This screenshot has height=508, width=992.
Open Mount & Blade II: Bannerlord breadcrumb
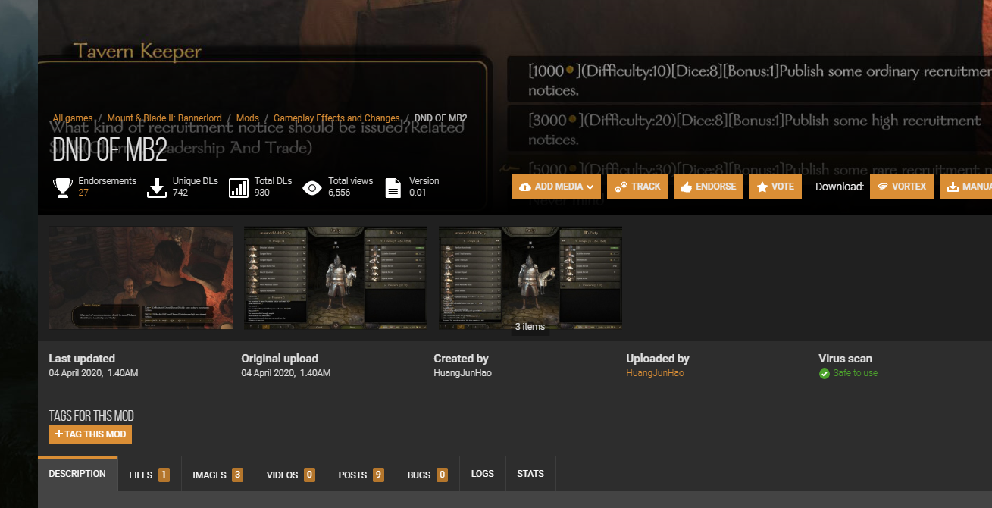(x=164, y=118)
